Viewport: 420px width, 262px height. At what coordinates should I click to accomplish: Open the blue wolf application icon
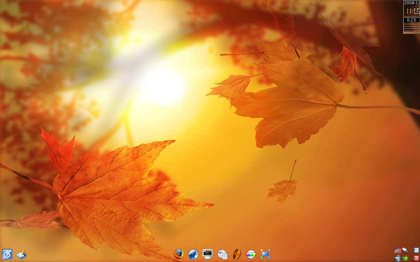click(x=193, y=254)
